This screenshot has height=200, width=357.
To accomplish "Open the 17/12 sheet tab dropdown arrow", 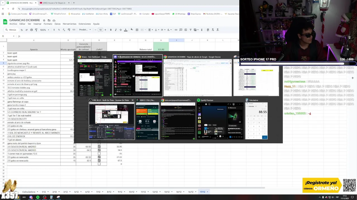I will 207,192.
